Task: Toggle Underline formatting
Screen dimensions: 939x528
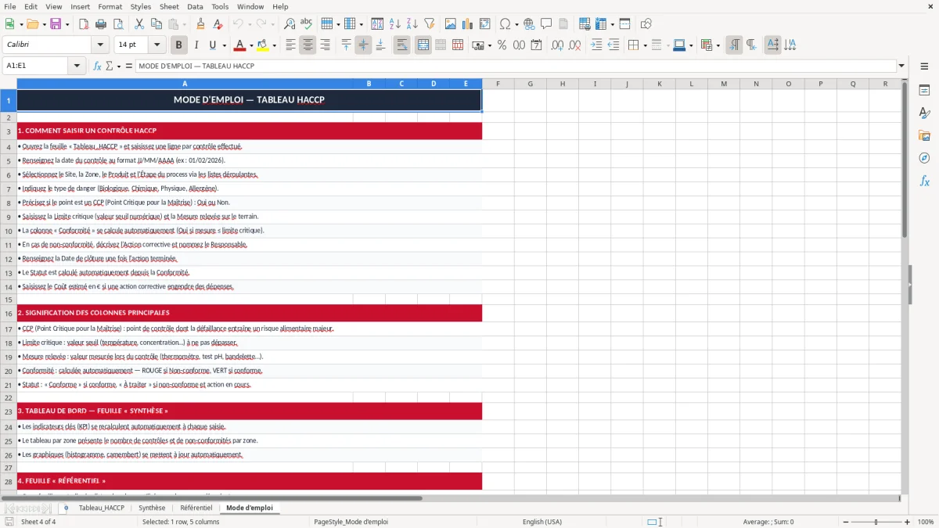Action: [x=213, y=45]
